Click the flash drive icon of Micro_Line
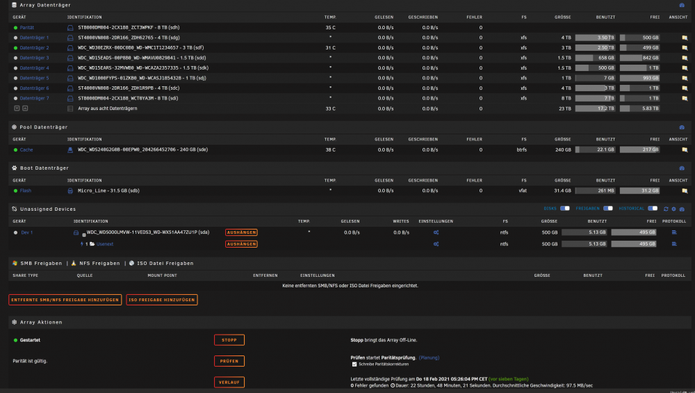Image resolution: width=695 pixels, height=393 pixels. click(70, 191)
